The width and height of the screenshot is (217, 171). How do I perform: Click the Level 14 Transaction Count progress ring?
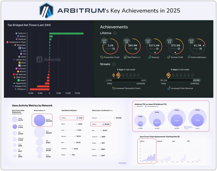tap(110, 46)
